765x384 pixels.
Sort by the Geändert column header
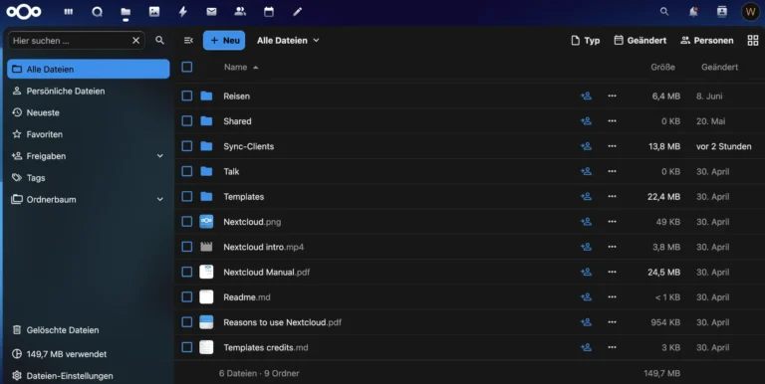coord(719,68)
